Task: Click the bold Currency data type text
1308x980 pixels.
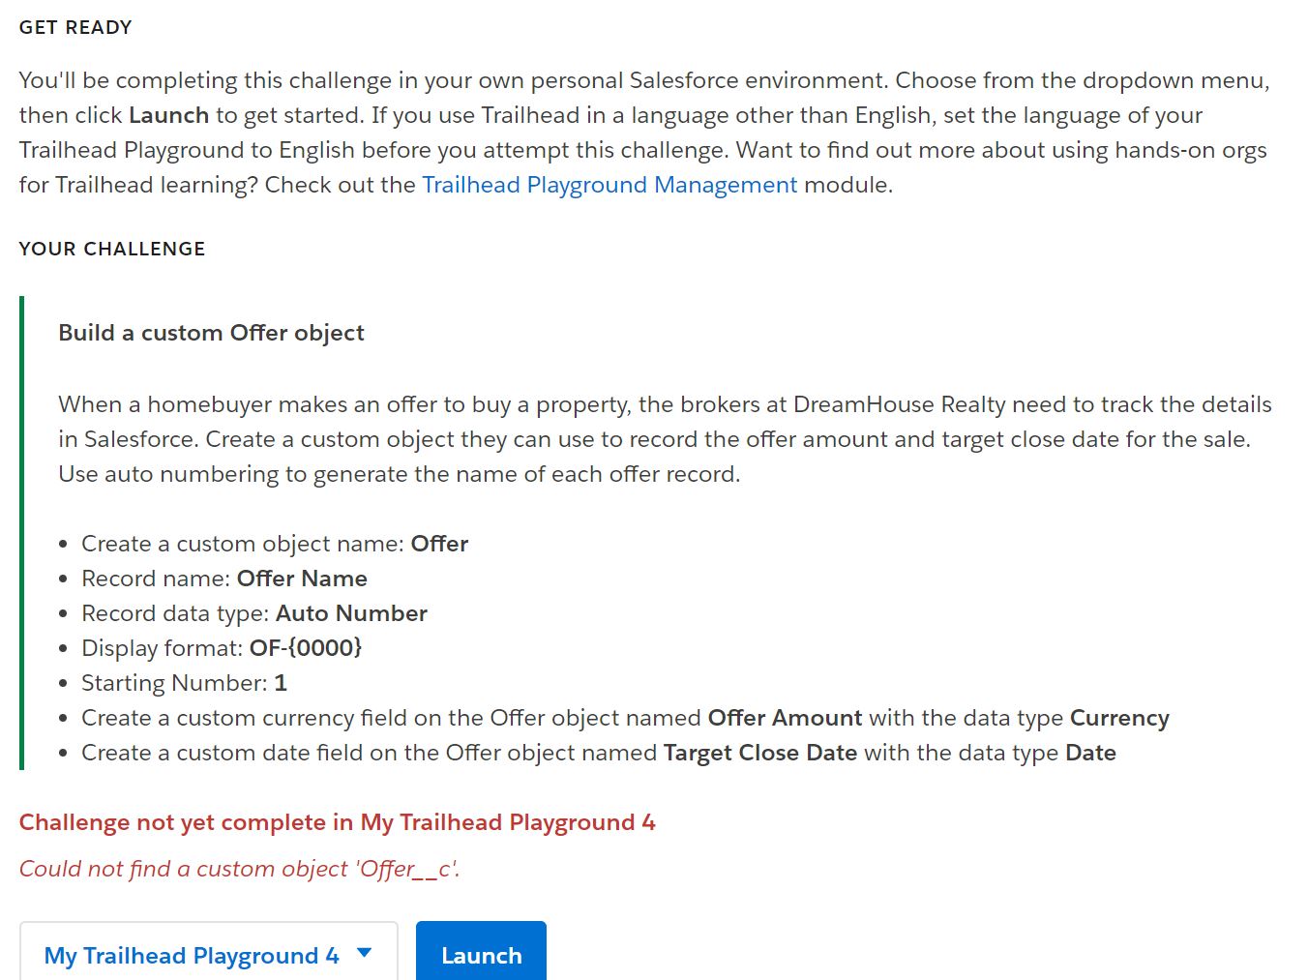Action: click(1119, 718)
